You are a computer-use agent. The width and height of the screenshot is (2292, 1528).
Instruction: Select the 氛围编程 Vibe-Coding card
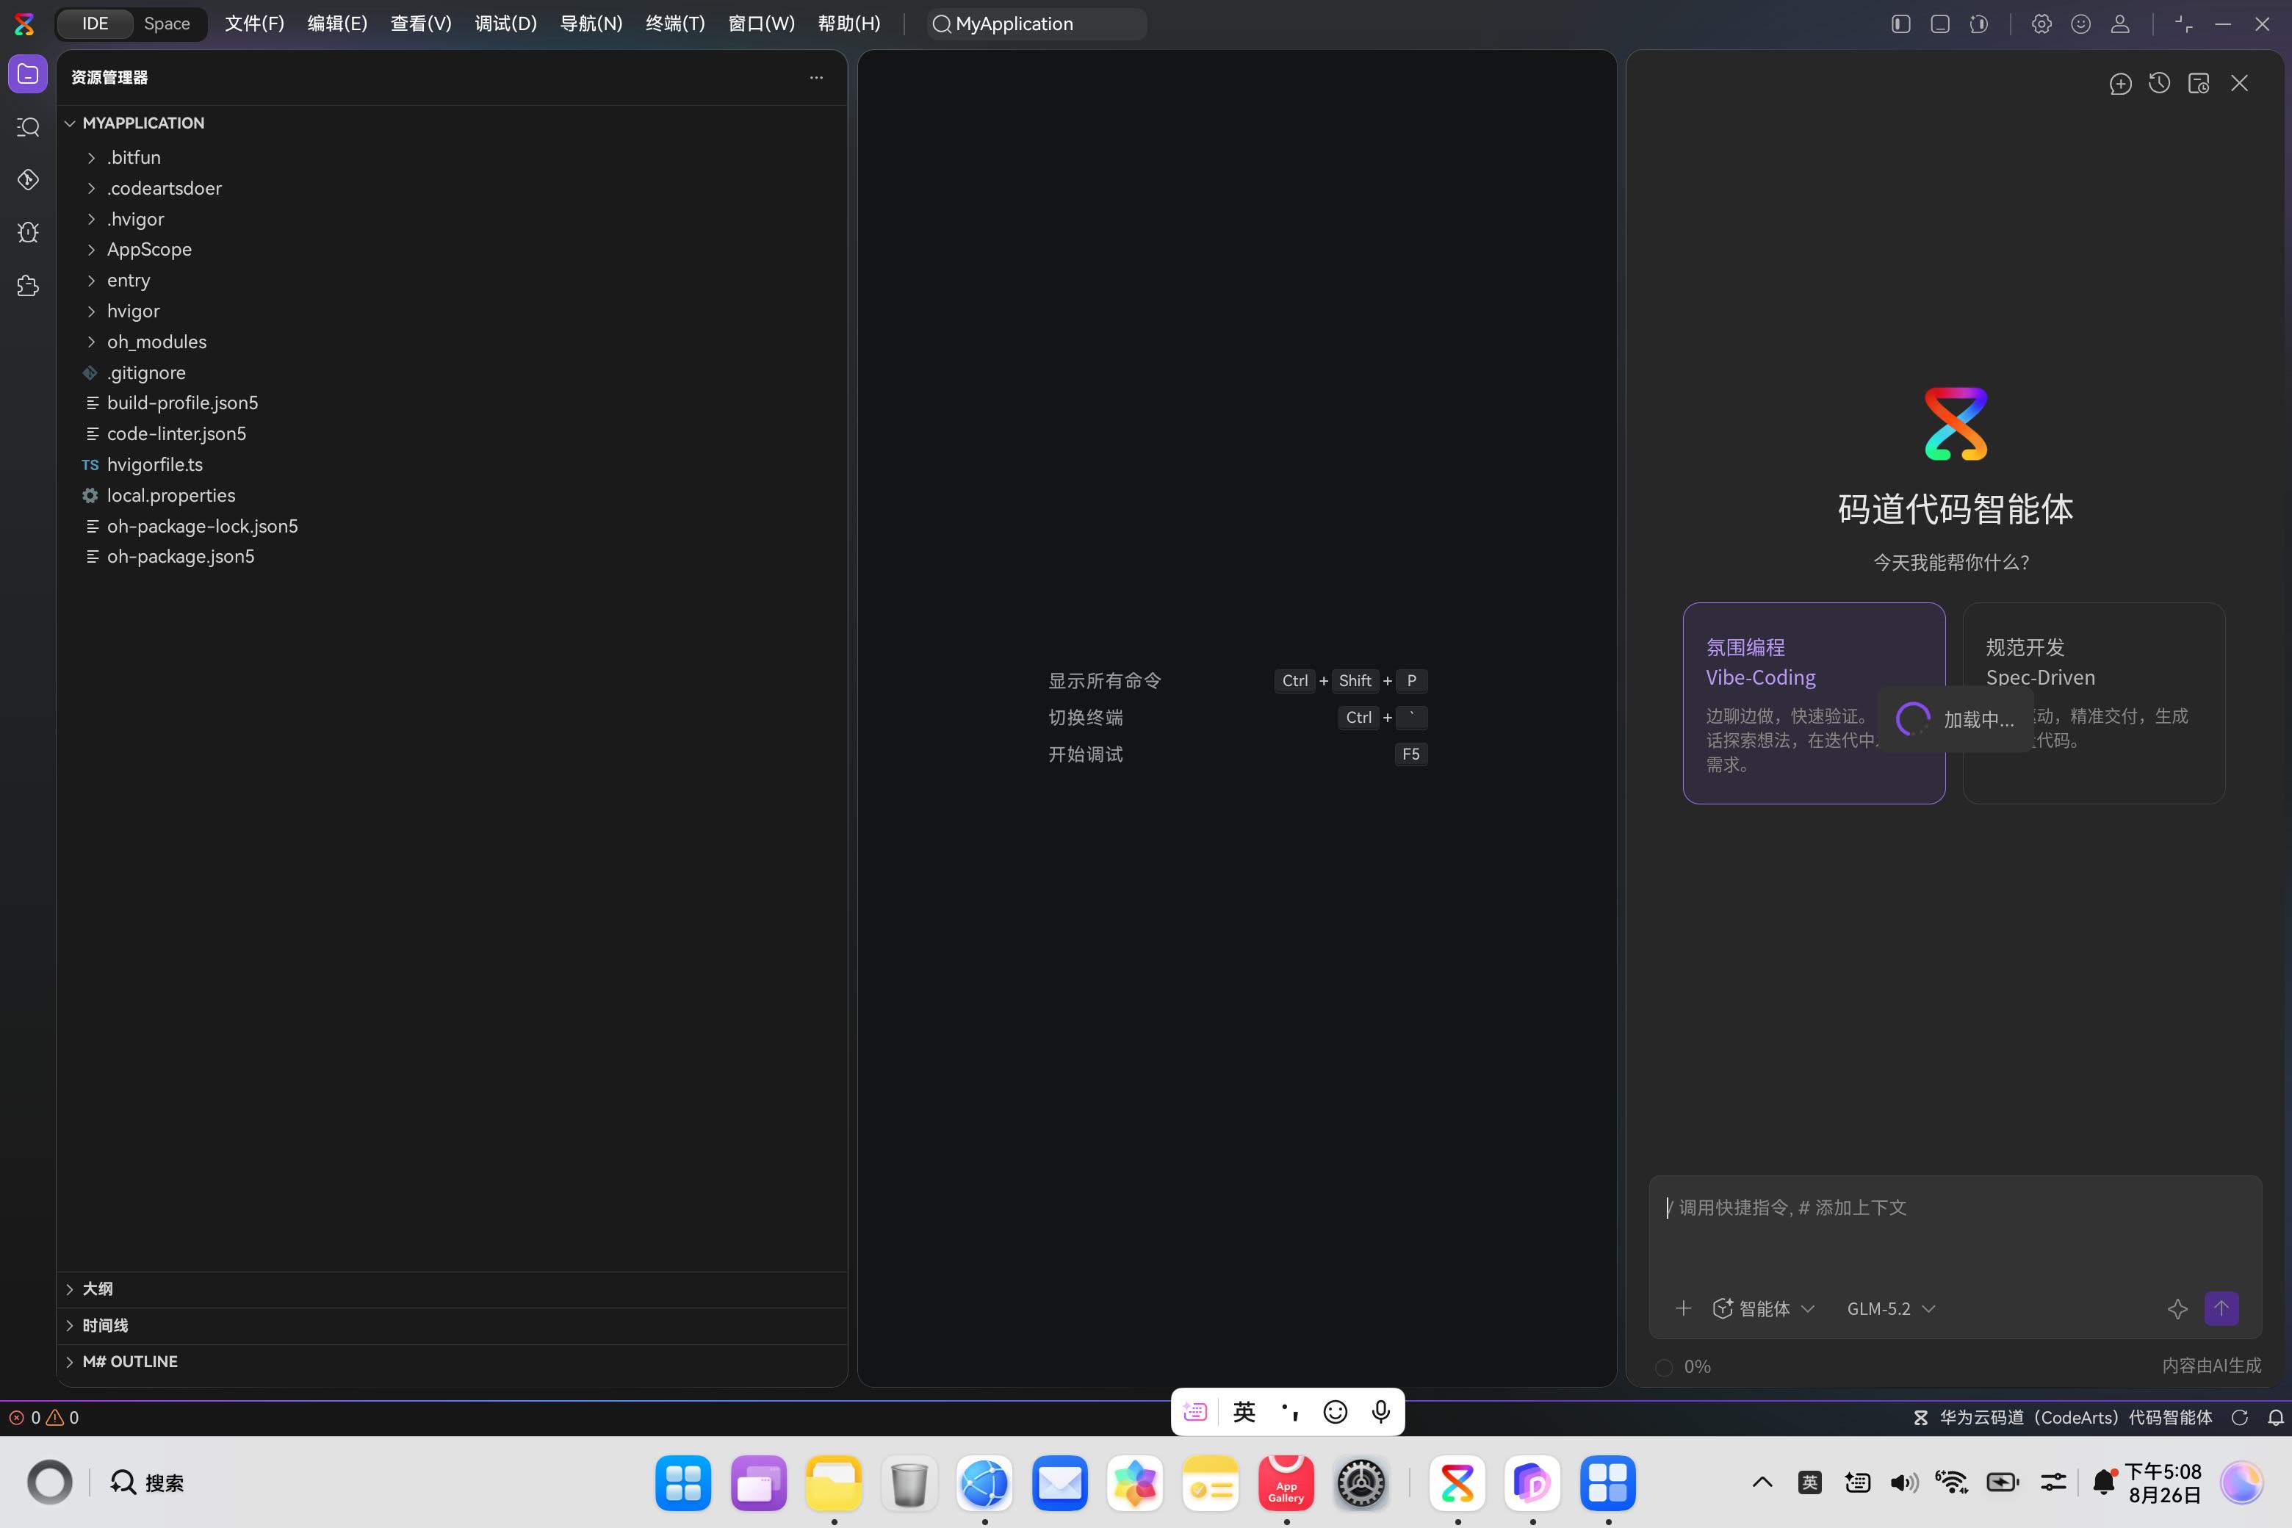[x=1814, y=702]
